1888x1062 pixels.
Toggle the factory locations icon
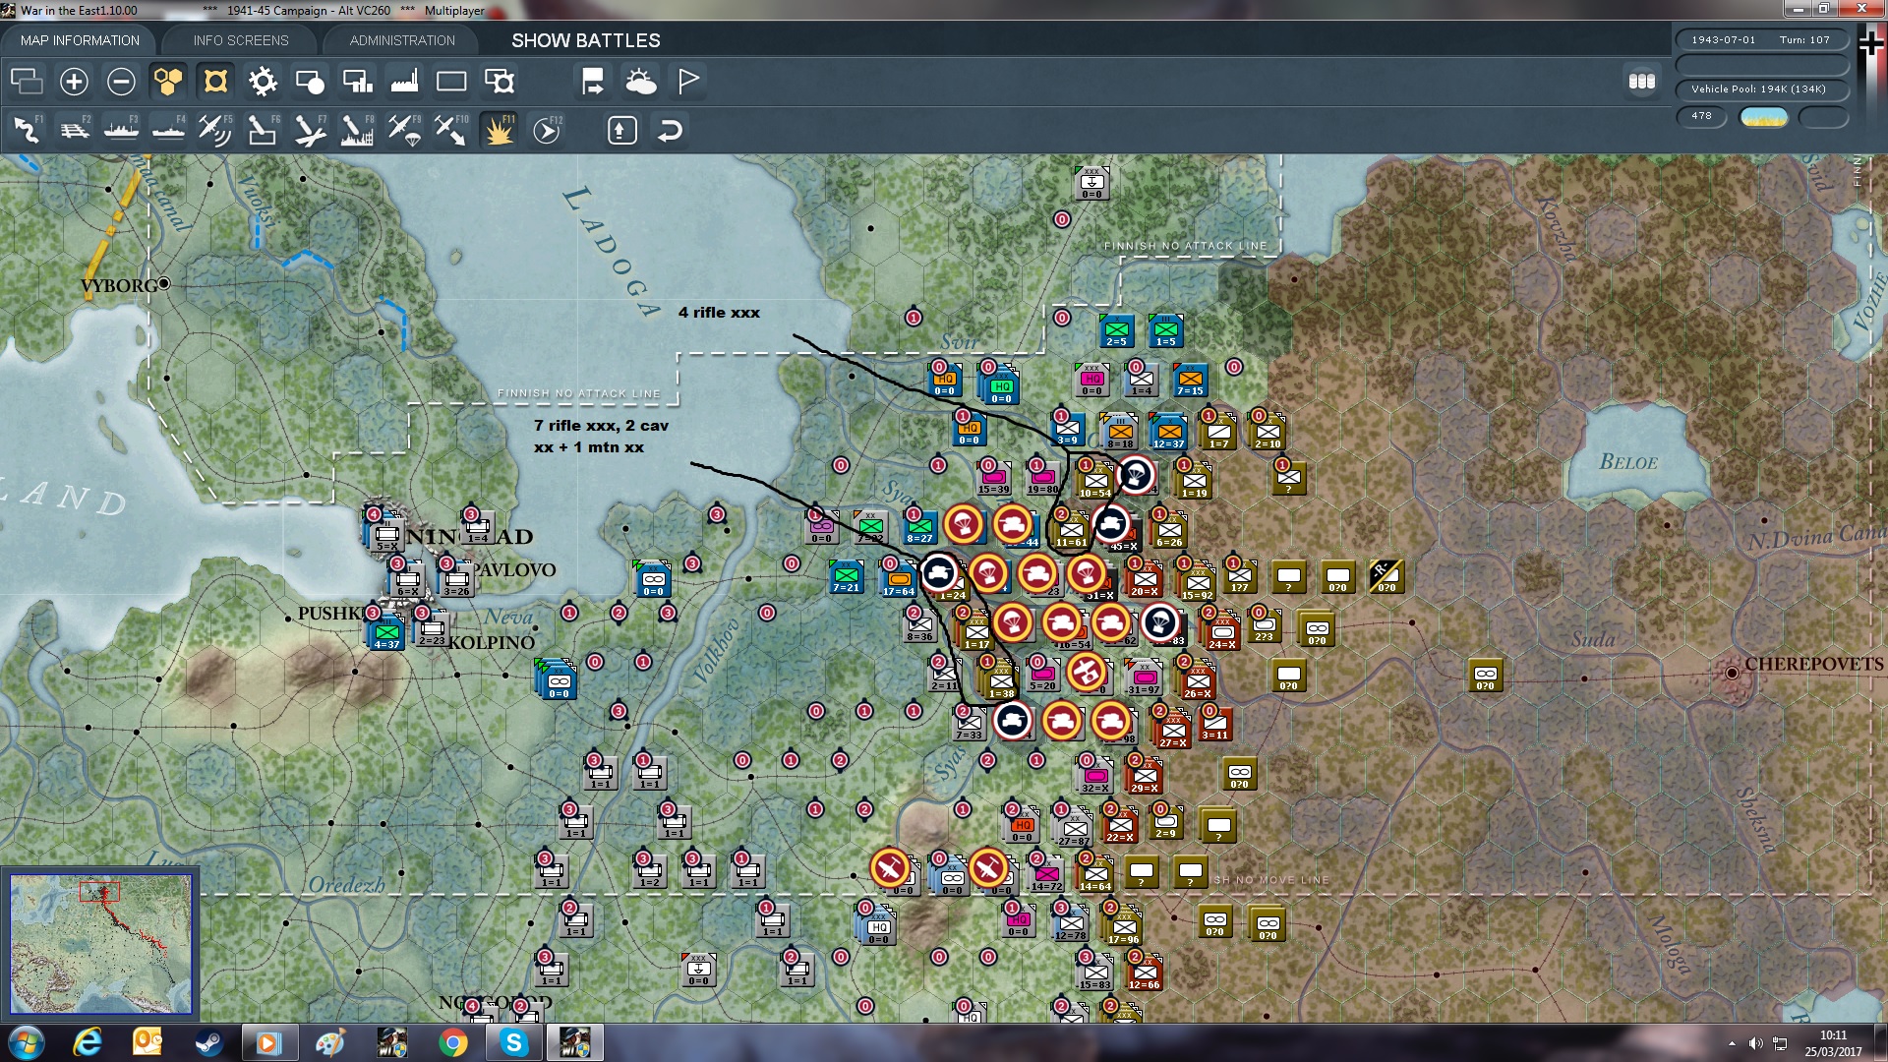[404, 81]
